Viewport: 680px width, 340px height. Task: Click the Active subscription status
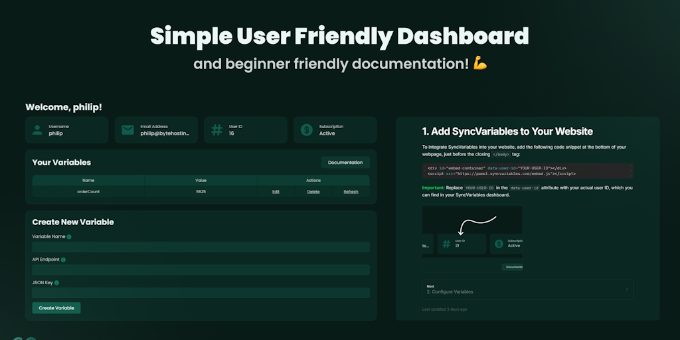click(327, 133)
